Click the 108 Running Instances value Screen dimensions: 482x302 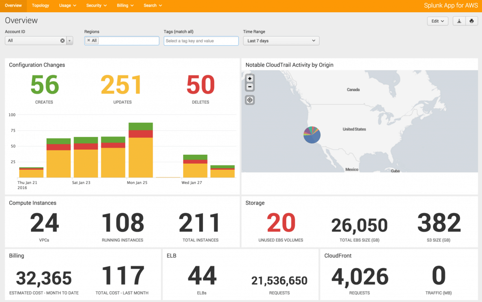coord(123,223)
